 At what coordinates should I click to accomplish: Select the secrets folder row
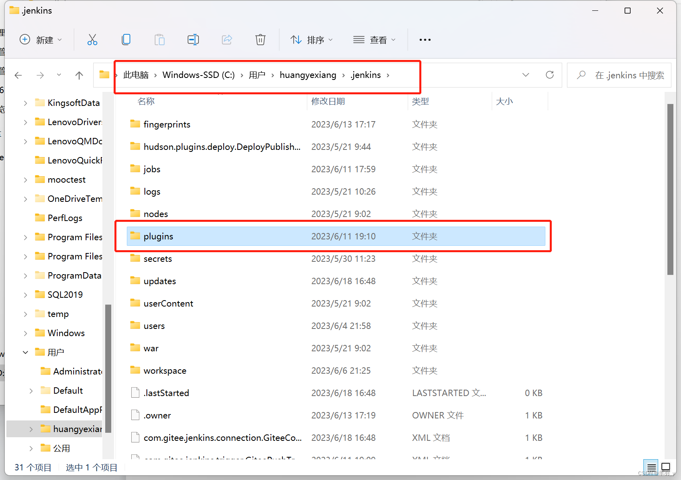(x=336, y=259)
